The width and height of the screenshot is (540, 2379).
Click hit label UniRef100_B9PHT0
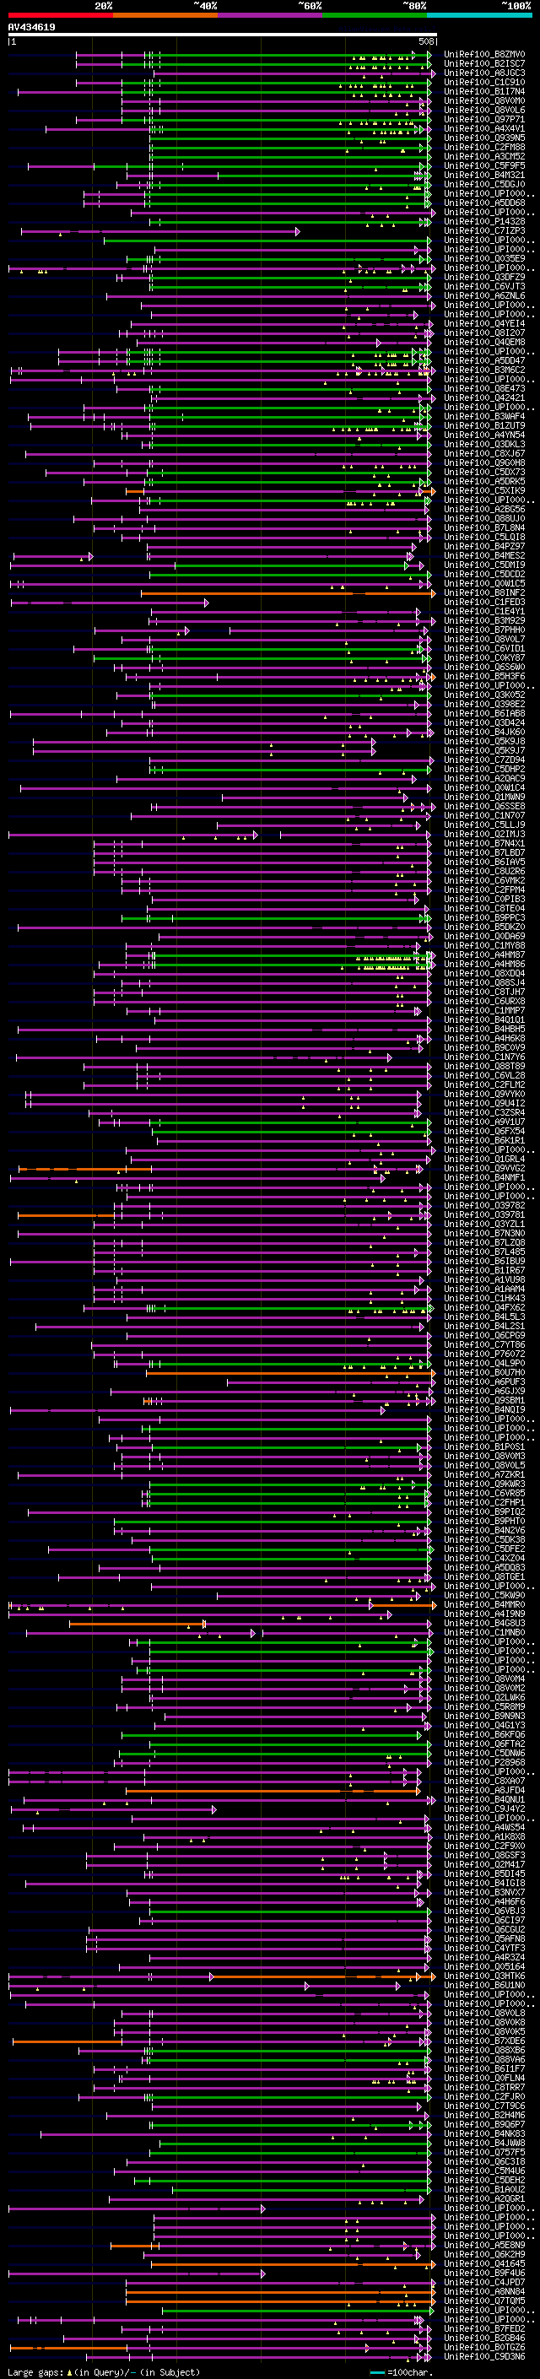coord(483,1521)
